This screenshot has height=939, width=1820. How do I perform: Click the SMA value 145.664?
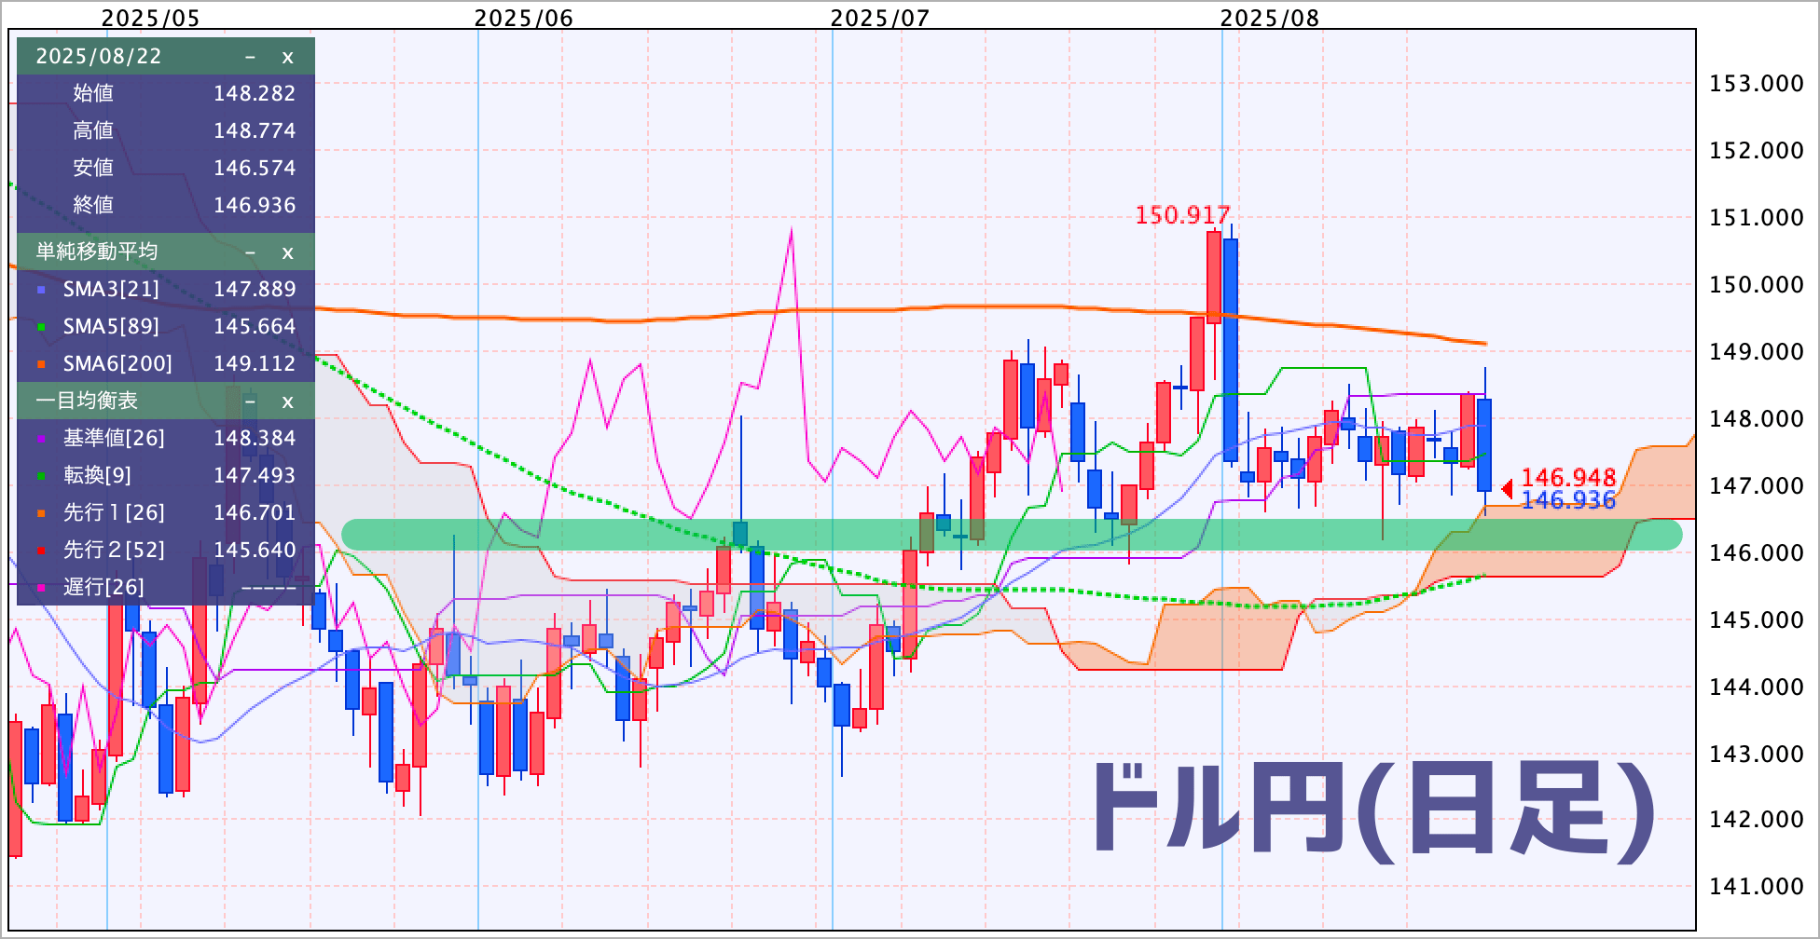tap(255, 326)
